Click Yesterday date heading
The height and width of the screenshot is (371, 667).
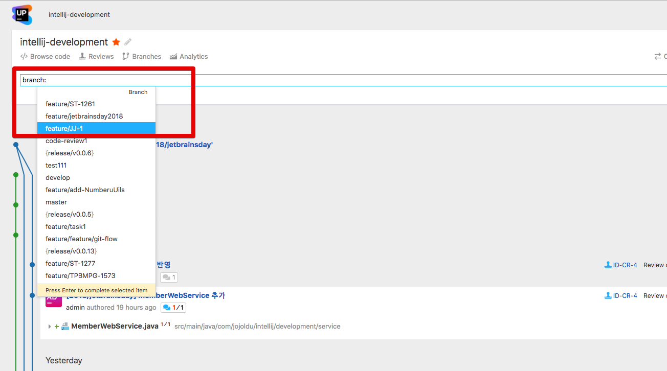[64, 360]
